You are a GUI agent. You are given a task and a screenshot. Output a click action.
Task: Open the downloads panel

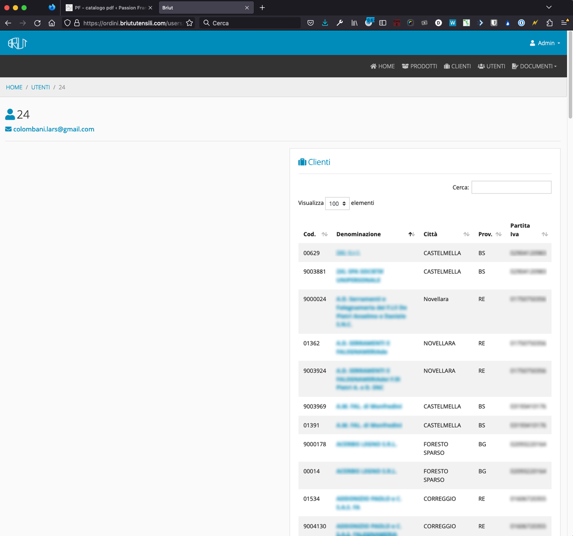tap(325, 23)
